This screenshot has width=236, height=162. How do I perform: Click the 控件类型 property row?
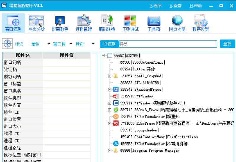(x=46, y=98)
